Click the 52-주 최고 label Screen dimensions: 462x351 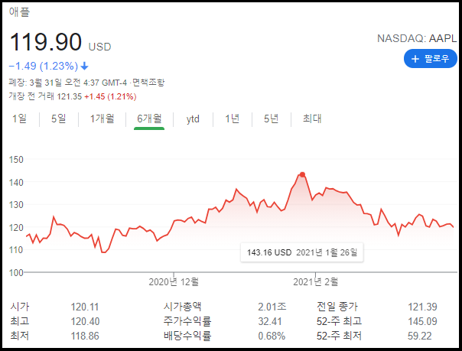pos(339,321)
